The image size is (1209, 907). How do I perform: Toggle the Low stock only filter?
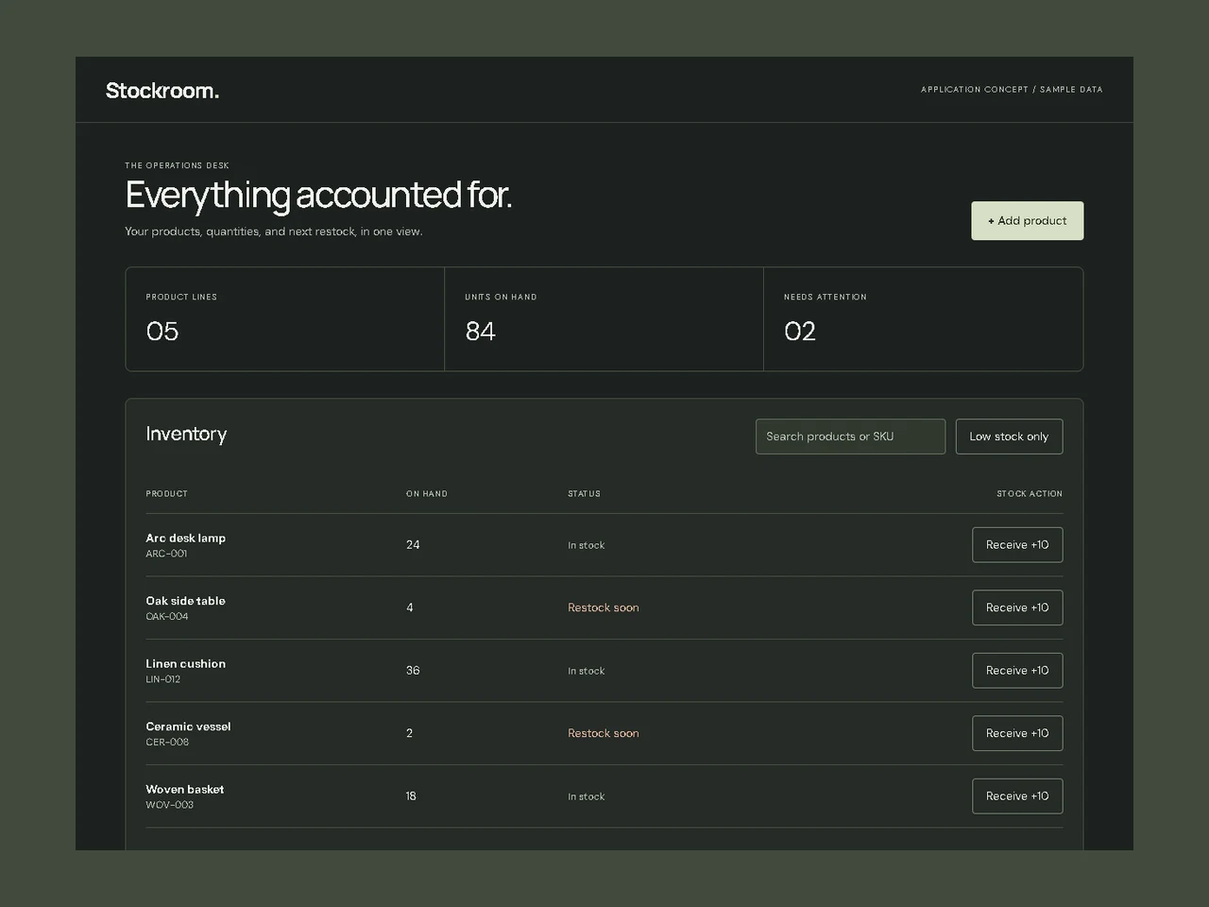[1009, 436]
